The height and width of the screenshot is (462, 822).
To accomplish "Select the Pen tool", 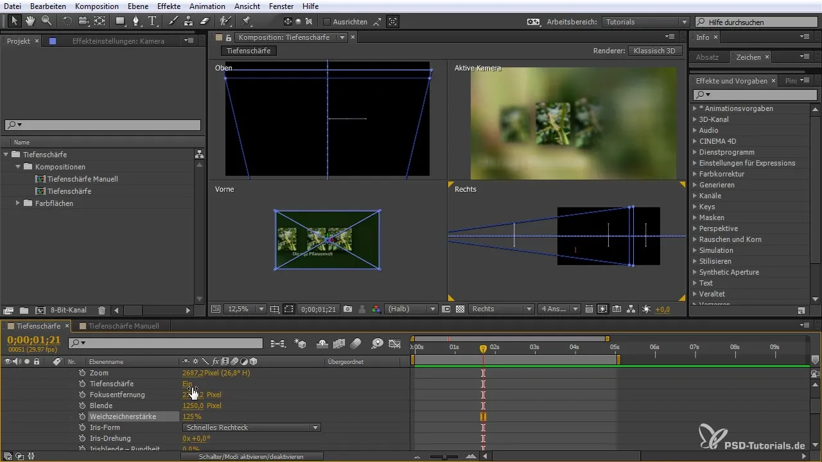I will click(136, 21).
